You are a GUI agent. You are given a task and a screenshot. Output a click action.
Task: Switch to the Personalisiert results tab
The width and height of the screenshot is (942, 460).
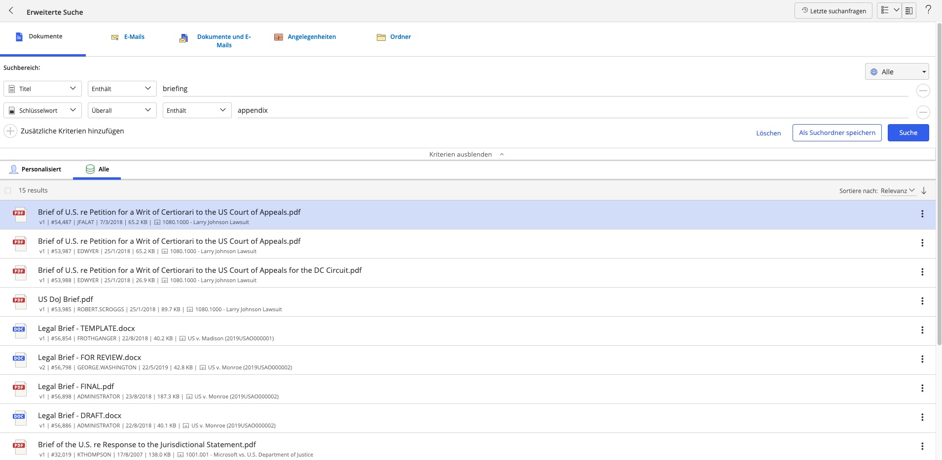click(36, 169)
